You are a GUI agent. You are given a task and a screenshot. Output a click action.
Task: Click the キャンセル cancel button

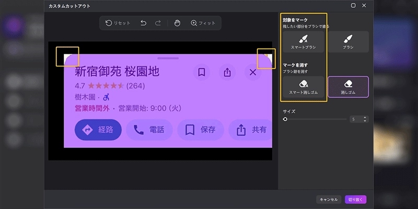coord(329,200)
